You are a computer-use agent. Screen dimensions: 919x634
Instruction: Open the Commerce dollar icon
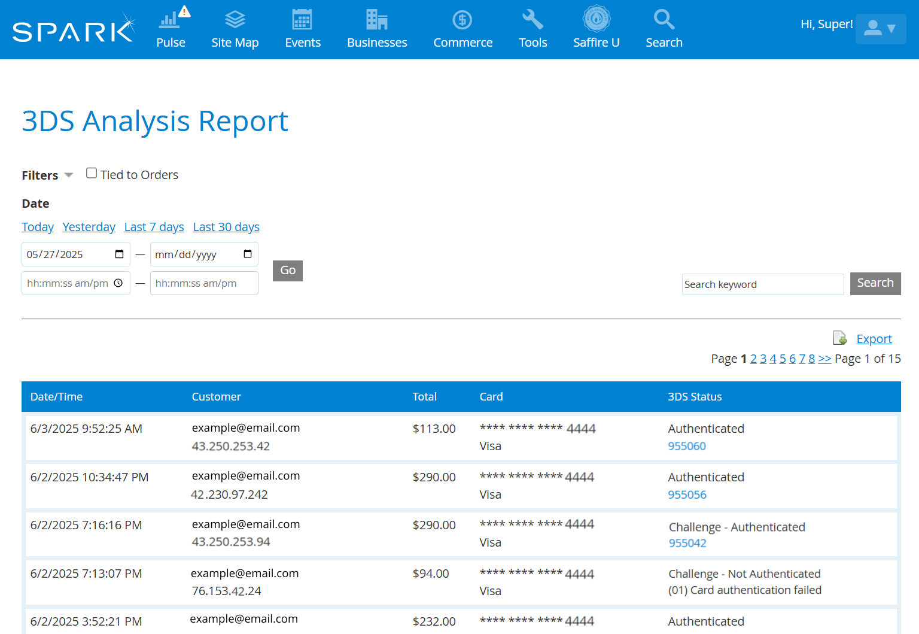tap(462, 20)
